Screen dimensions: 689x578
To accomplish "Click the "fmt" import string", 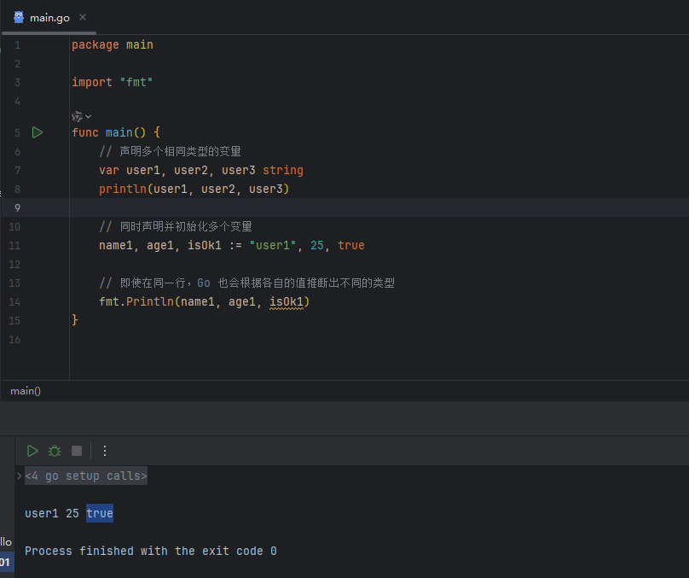I will point(136,82).
